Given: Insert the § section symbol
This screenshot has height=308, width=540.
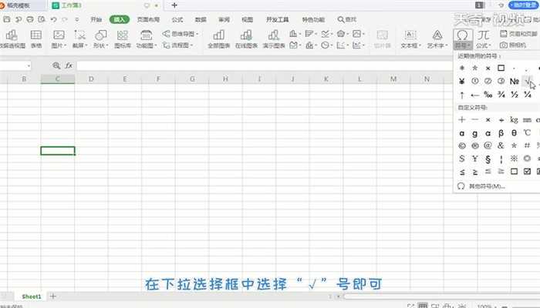Looking at the screenshot, I should click(x=488, y=159).
